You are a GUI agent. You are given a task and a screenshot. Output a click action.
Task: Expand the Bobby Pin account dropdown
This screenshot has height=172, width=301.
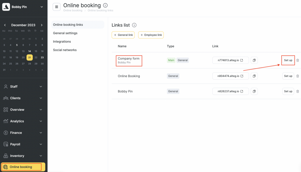pyautogui.click(x=42, y=7)
